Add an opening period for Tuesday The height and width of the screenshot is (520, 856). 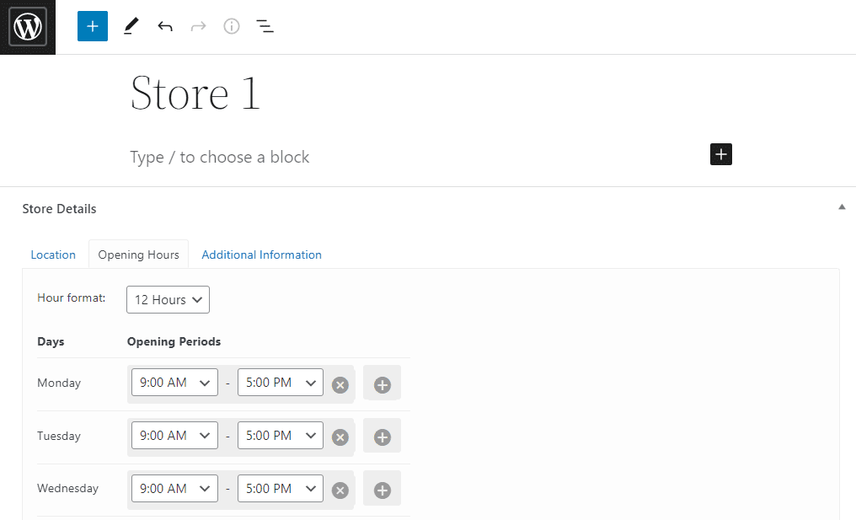382,437
